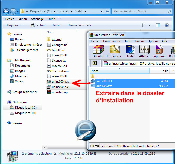
Task: Go up one level in WinRAR archive
Action: (95, 63)
